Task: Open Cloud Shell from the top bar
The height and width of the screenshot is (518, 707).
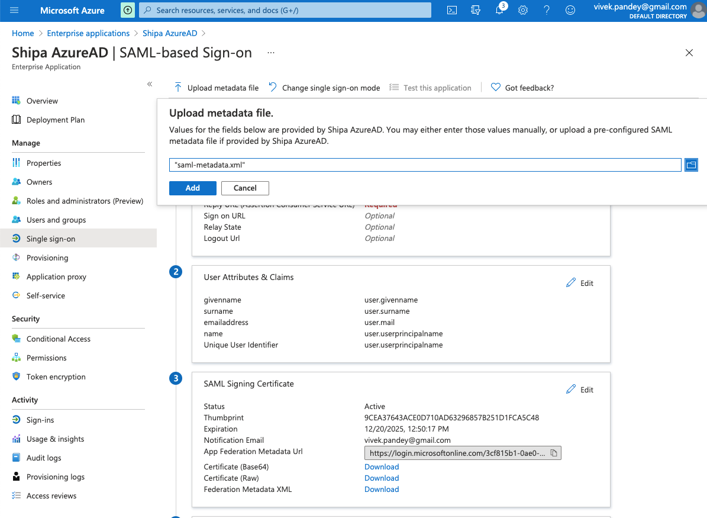Action: coord(452,10)
